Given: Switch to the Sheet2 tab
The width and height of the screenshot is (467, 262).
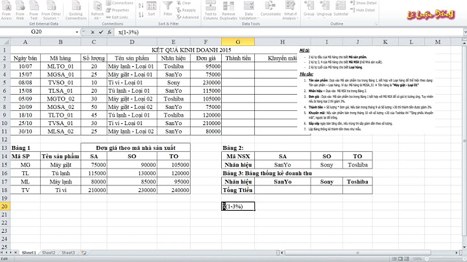Looking at the screenshot, I should pyautogui.click(x=49, y=252).
